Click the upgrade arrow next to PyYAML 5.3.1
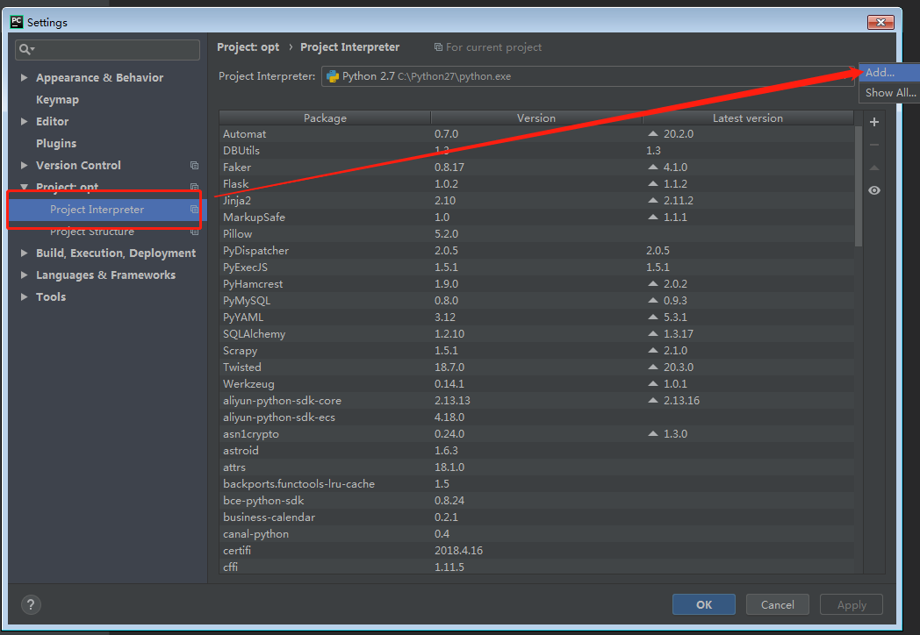 [x=653, y=317]
